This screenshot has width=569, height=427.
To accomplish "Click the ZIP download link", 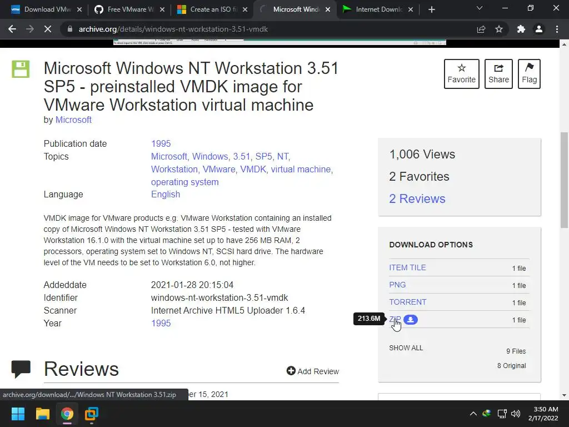I will click(395, 320).
